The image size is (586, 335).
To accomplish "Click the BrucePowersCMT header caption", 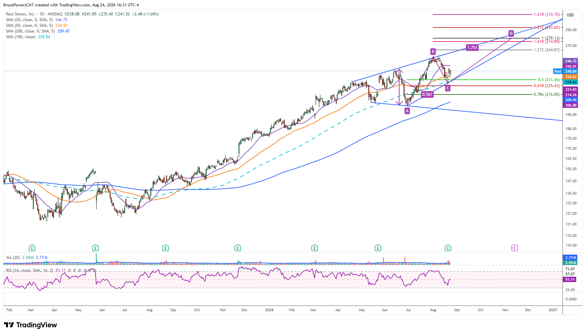I will pyautogui.click(x=71, y=5).
